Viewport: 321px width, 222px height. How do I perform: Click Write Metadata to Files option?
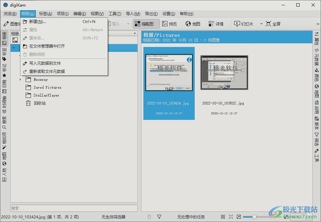point(45,63)
